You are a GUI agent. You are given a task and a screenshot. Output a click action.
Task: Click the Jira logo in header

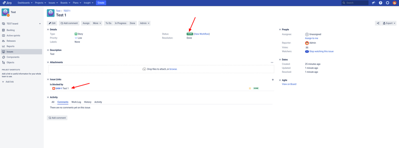tap(7, 3)
